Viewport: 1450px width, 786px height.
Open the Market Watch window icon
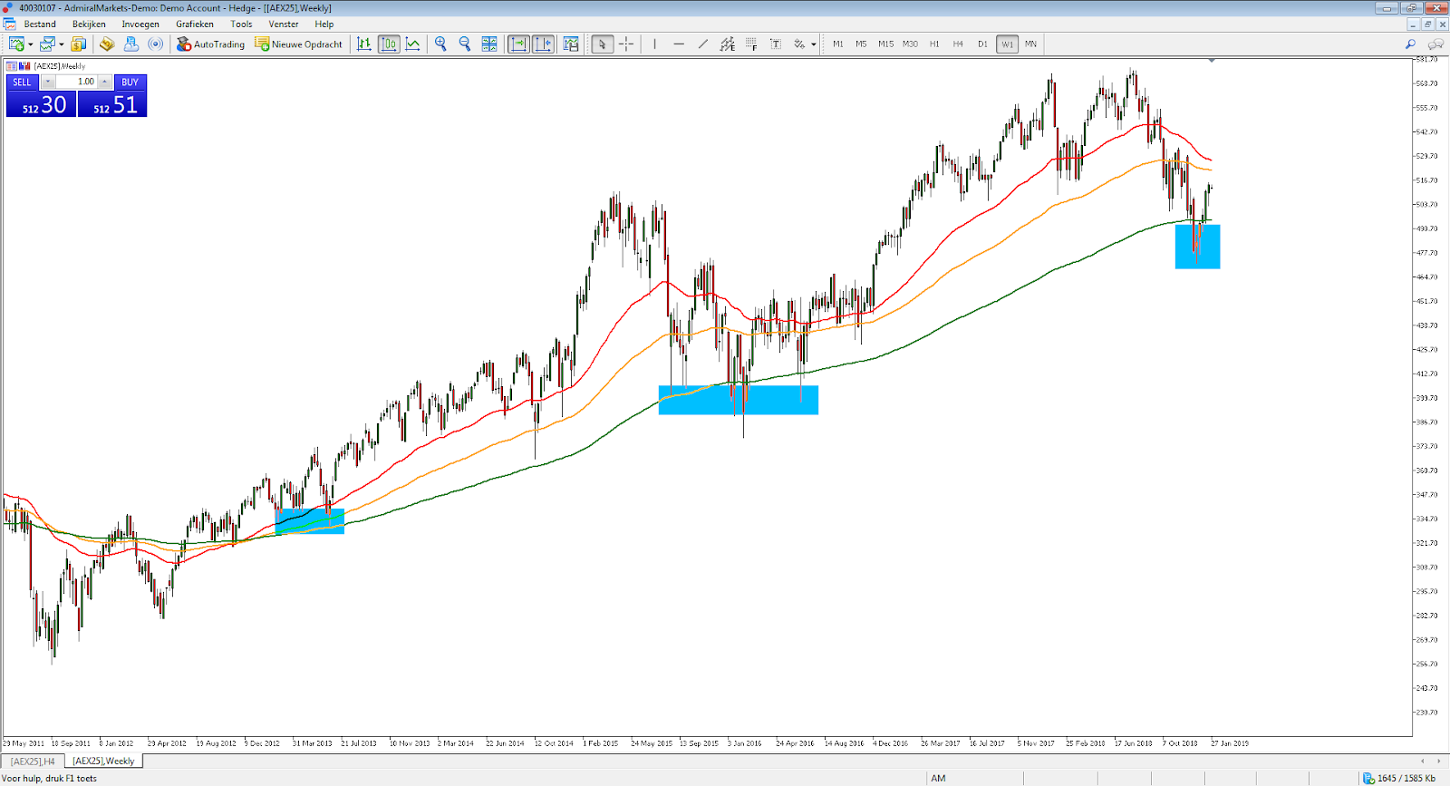(x=79, y=44)
